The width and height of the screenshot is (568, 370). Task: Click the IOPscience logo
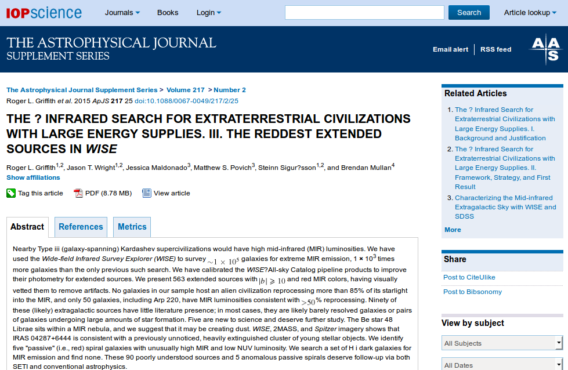tap(44, 13)
